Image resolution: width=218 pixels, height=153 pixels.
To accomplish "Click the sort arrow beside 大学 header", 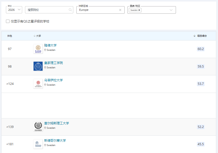I will coord(34,36).
